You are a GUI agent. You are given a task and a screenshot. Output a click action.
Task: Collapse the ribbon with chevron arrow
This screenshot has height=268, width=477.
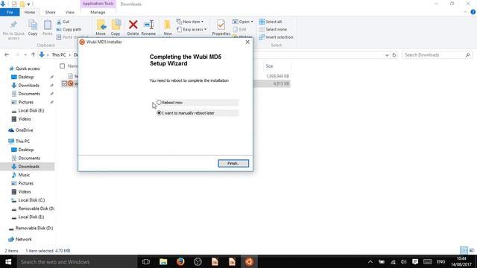point(465,12)
